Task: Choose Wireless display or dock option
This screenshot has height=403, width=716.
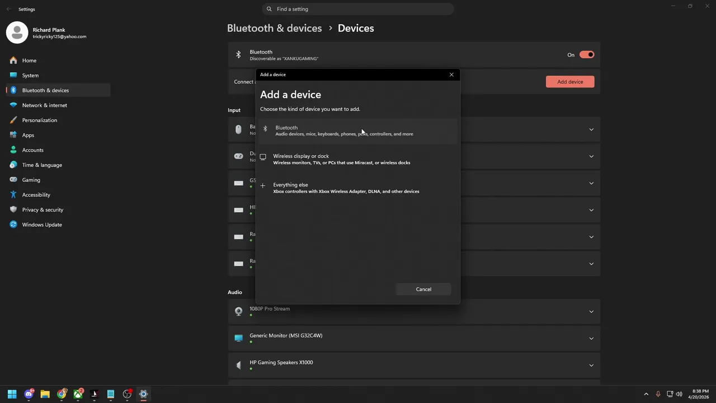Action: pyautogui.click(x=341, y=159)
